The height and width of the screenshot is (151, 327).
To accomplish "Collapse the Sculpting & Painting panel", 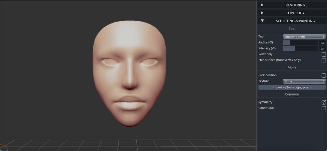I will [x=262, y=21].
